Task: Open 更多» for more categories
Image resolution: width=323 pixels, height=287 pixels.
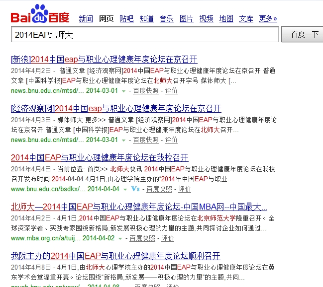Action: point(268,19)
